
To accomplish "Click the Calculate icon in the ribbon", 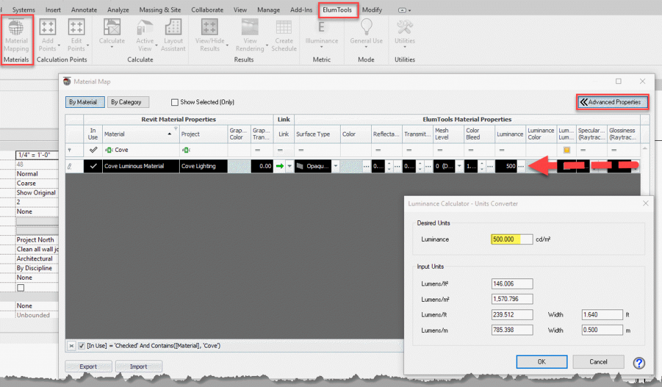I will tap(112, 27).
